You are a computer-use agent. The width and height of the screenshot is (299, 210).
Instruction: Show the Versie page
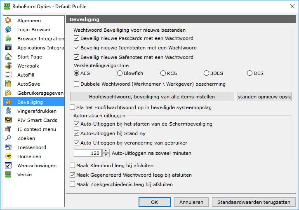click(34, 175)
